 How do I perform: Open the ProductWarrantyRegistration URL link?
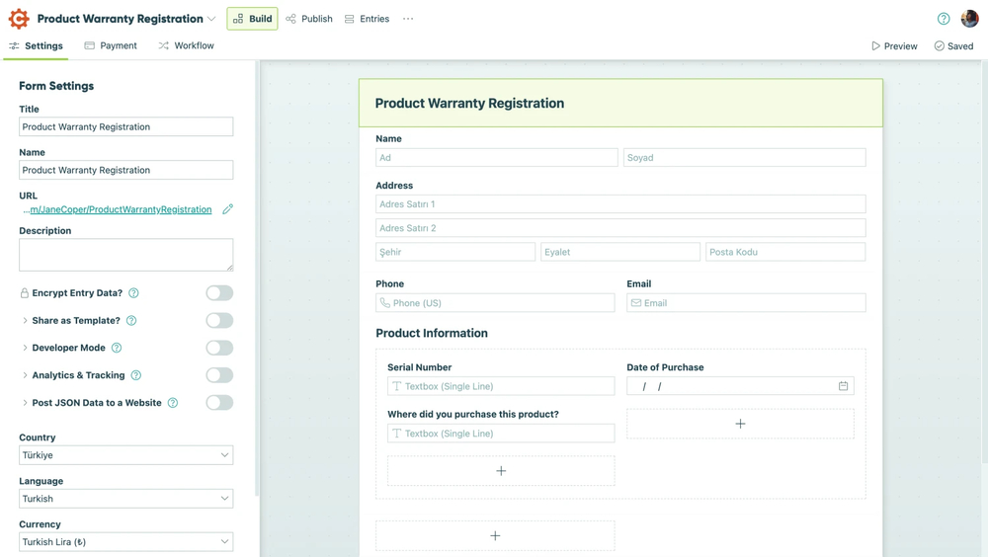coord(121,209)
